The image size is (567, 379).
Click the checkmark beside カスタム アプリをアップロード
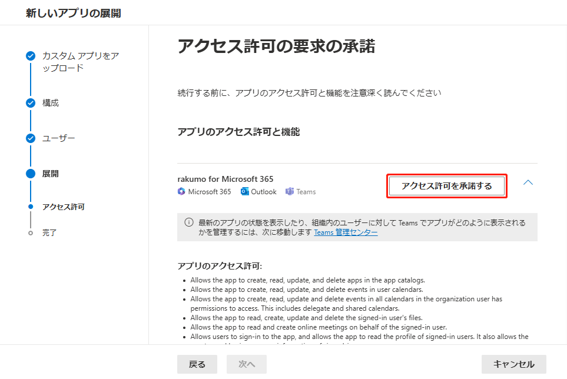31,56
